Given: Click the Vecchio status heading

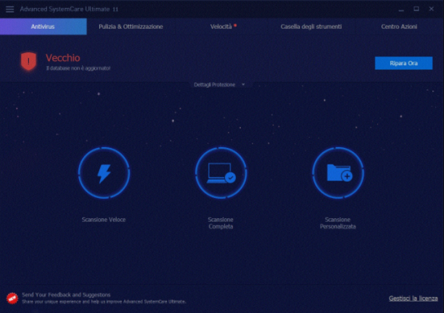Looking at the screenshot, I should click(63, 58).
